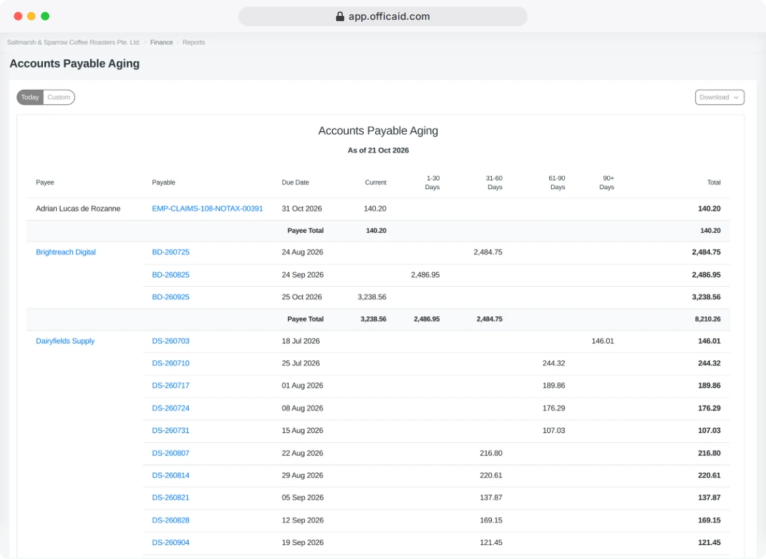Click the Total column header

point(714,182)
